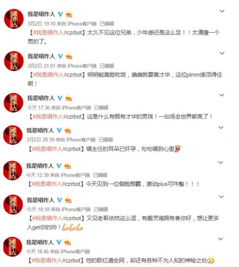Click the flexed arm emoji in the 18:18 post

coord(73,227)
